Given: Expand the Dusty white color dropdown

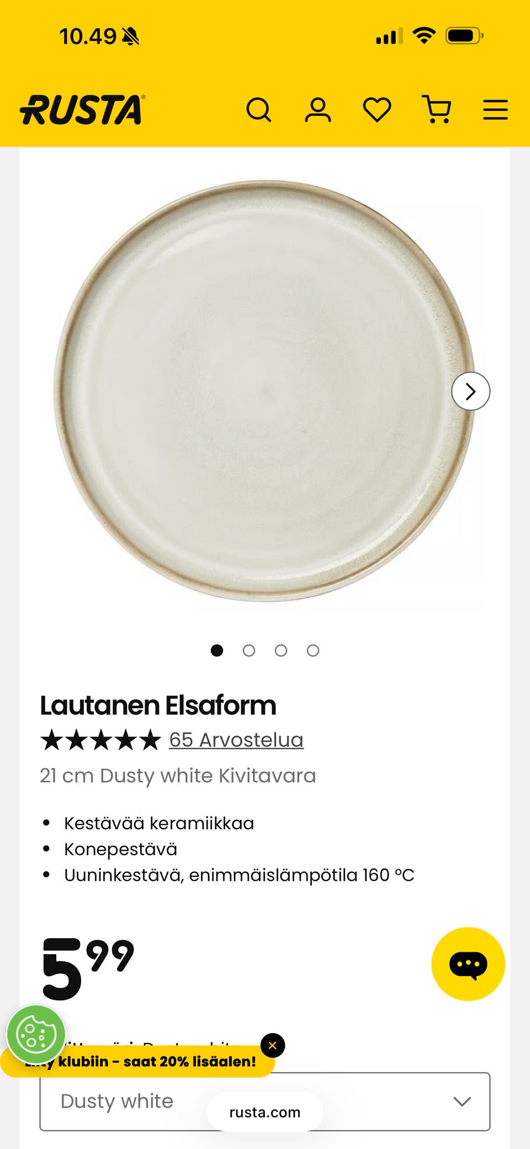Looking at the screenshot, I should point(265,1102).
